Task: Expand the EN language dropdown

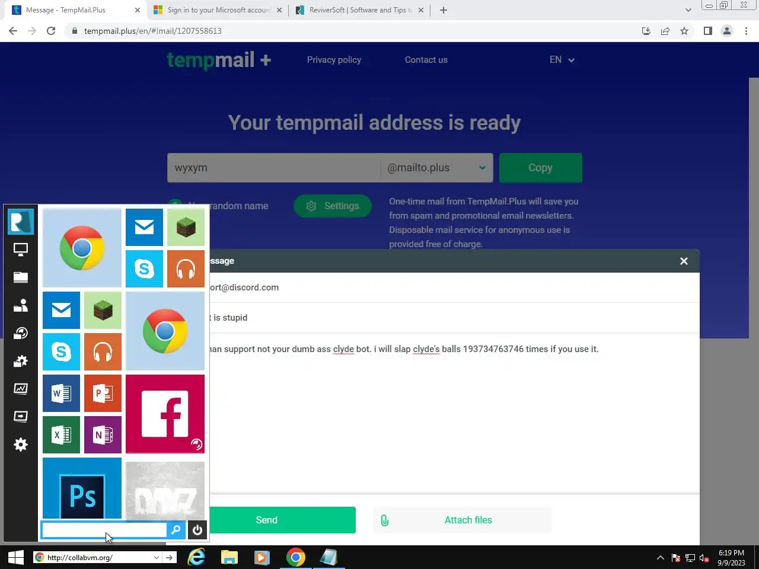Action: click(562, 60)
